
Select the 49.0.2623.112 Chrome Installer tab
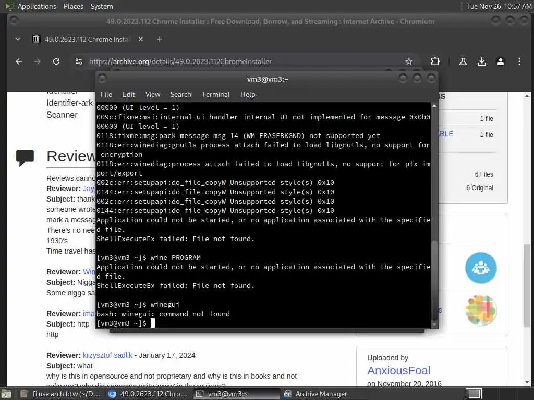87,39
